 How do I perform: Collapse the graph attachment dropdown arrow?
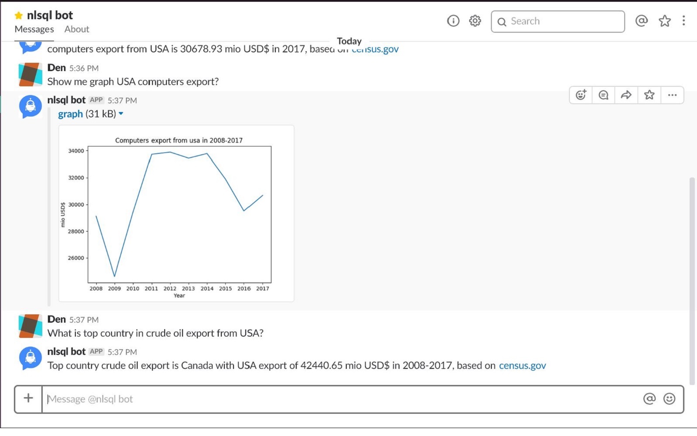point(121,114)
